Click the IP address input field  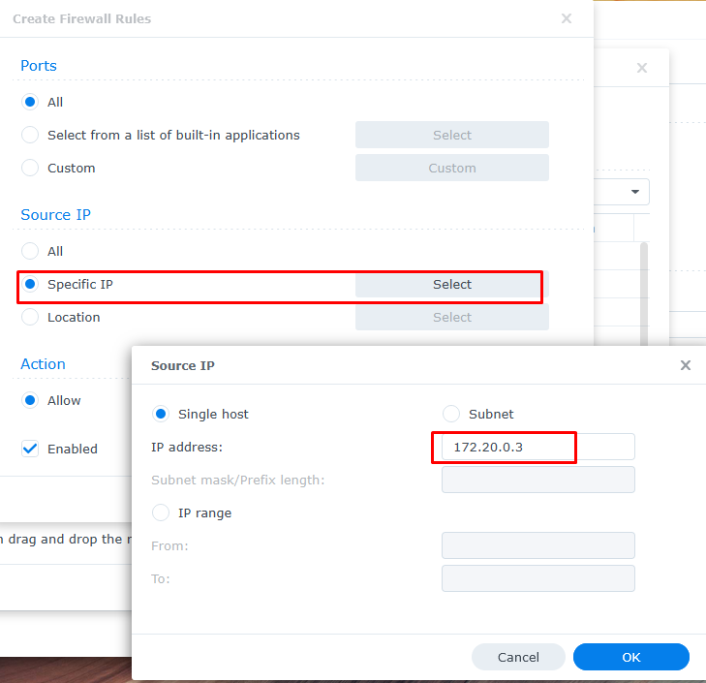point(537,447)
